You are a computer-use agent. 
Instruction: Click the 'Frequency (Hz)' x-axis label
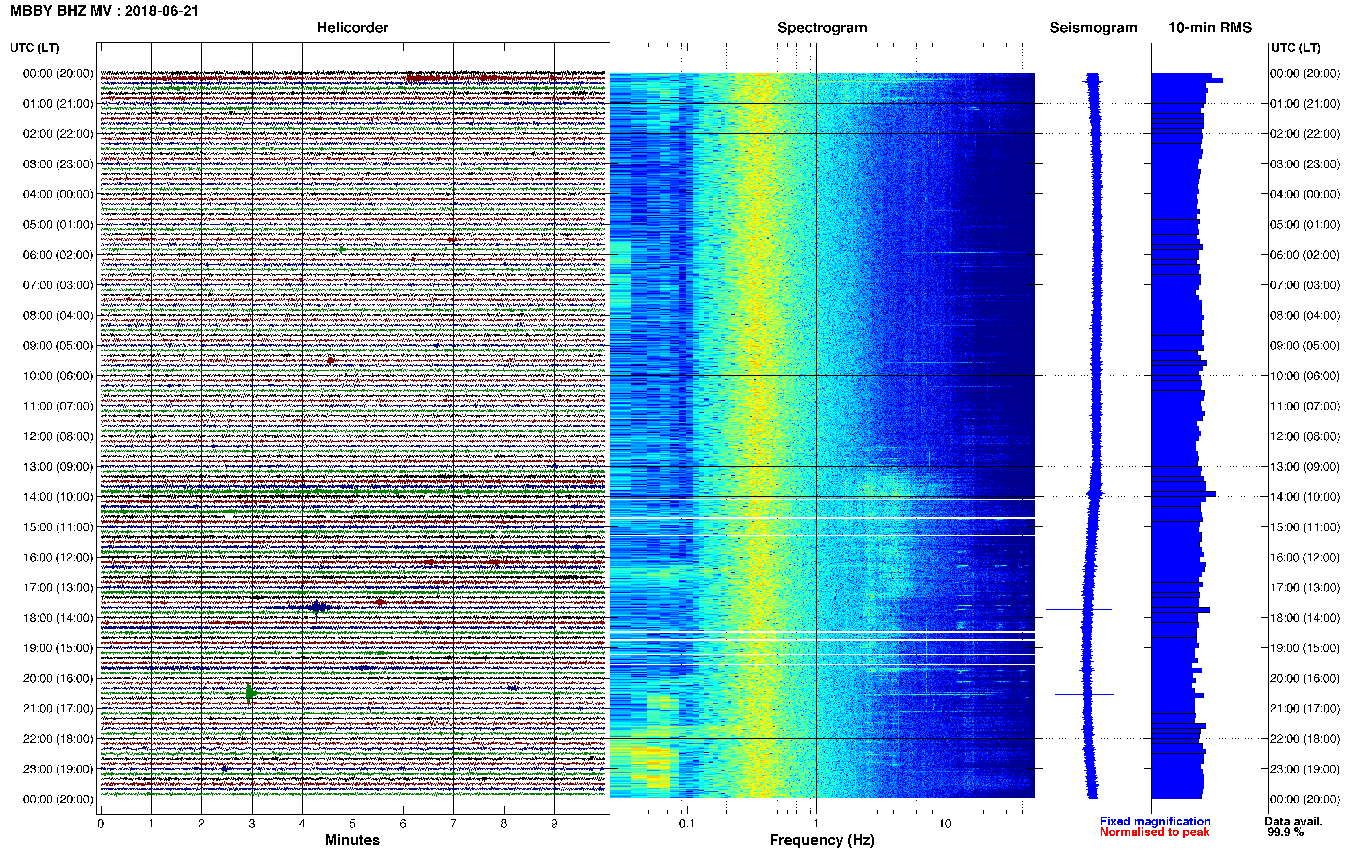click(x=822, y=840)
